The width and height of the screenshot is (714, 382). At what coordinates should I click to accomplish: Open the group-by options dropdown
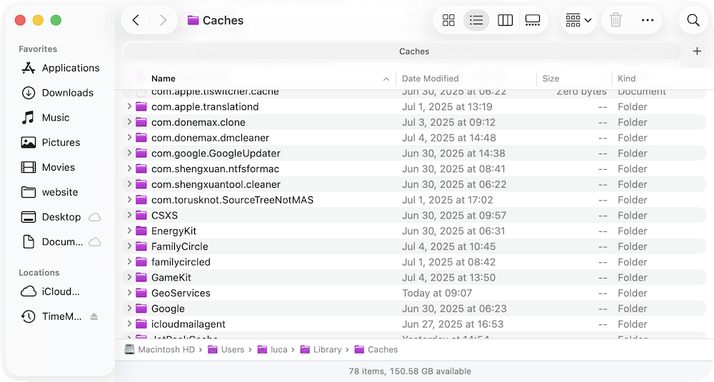(x=578, y=20)
